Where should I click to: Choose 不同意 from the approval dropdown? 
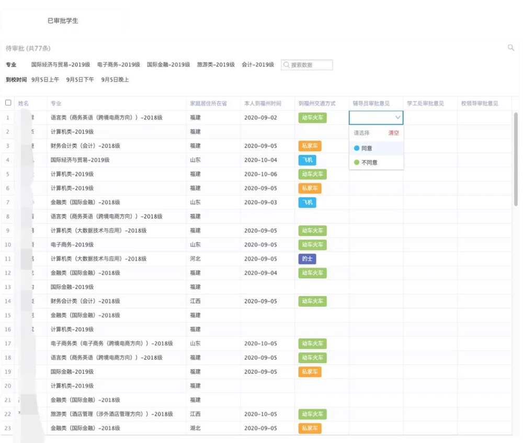tap(369, 162)
